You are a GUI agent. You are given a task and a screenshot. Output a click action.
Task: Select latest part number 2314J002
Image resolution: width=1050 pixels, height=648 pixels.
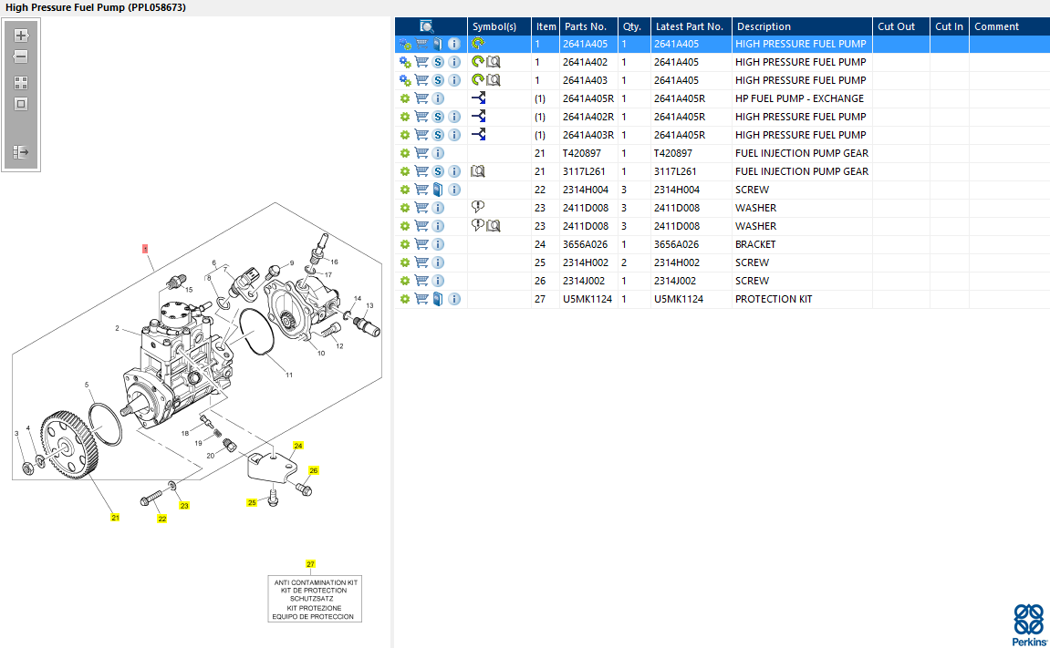tap(675, 281)
